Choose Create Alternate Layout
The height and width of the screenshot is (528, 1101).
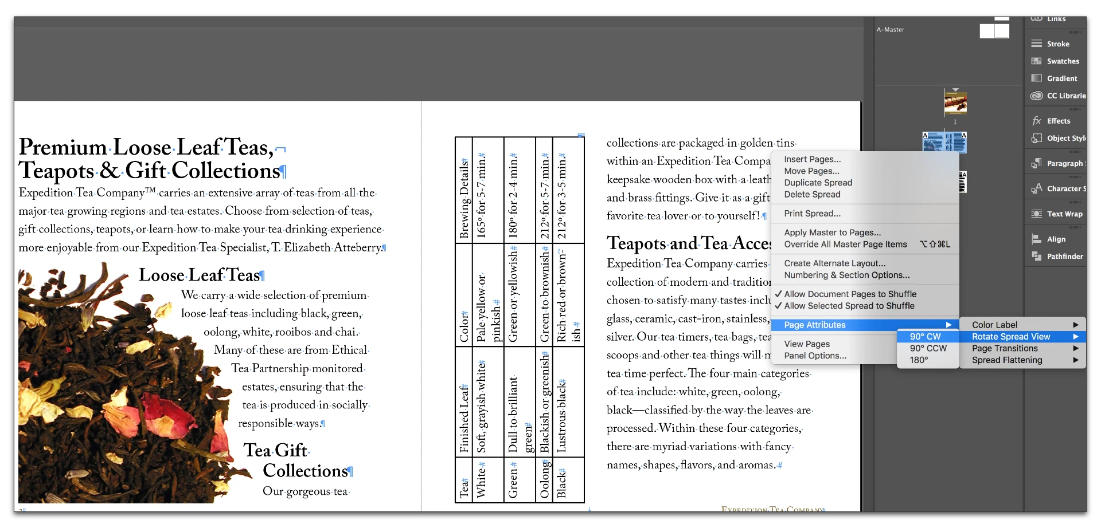pyautogui.click(x=834, y=263)
